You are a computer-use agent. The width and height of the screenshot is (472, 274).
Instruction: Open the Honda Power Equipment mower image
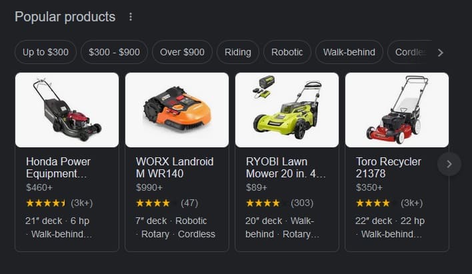tap(67, 110)
